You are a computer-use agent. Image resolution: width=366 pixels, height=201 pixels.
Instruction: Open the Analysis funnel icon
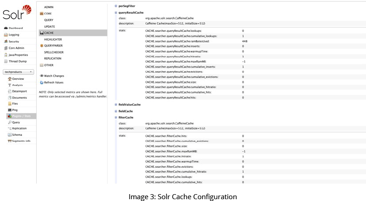click(x=10, y=85)
